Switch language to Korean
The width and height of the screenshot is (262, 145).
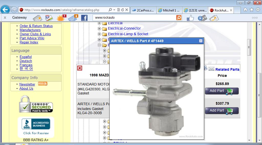click(x=26, y=69)
